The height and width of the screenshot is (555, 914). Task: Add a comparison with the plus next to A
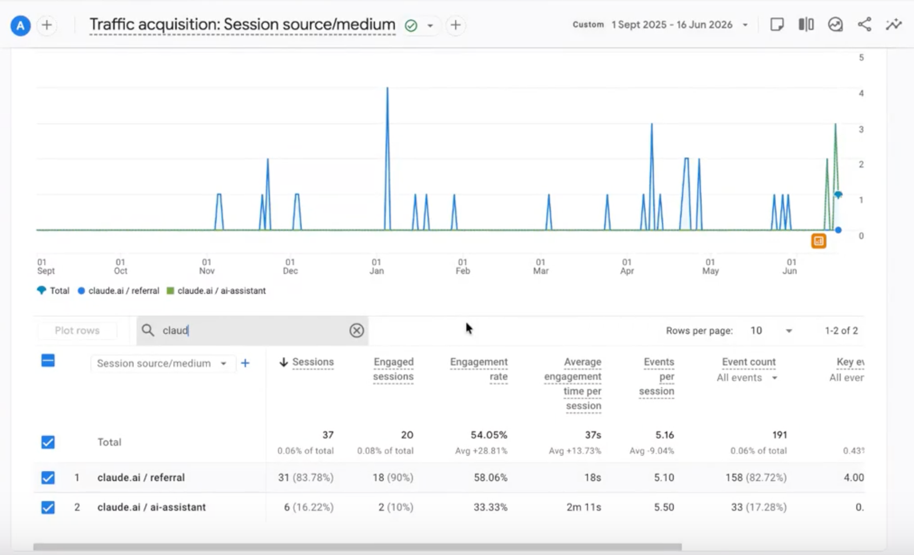[x=47, y=25]
